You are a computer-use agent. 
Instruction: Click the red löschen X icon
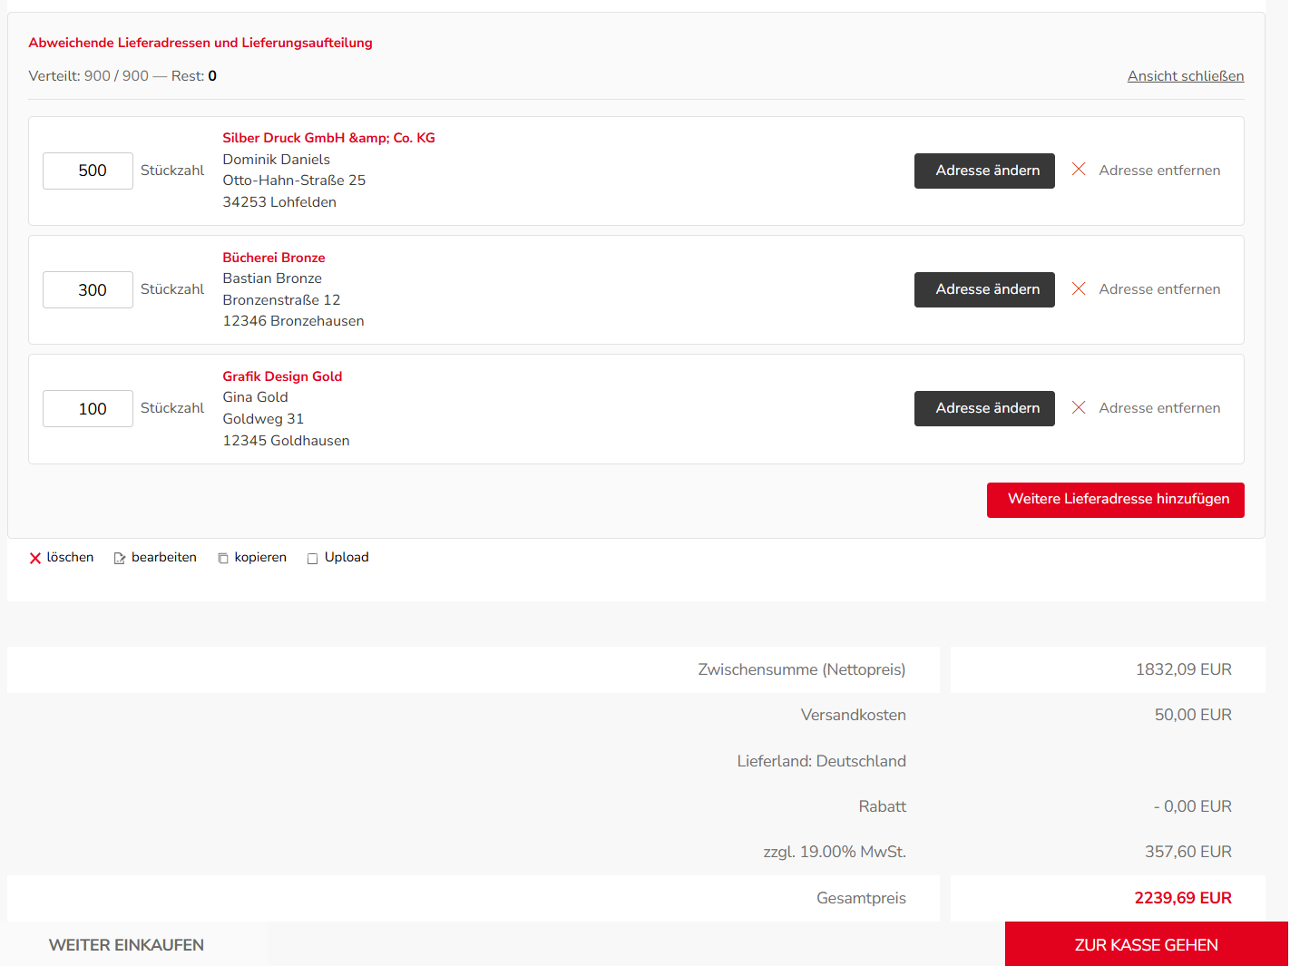click(x=35, y=558)
